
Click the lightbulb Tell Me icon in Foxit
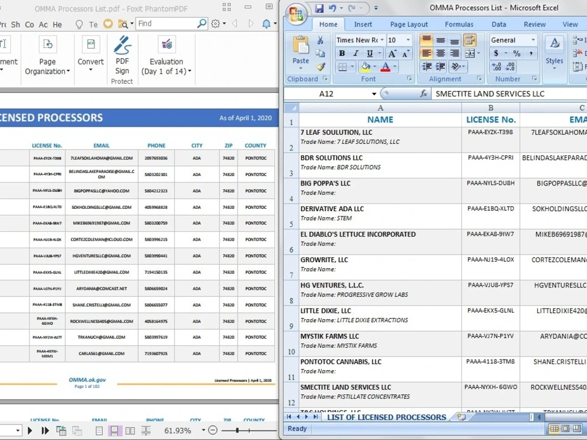pos(79,24)
